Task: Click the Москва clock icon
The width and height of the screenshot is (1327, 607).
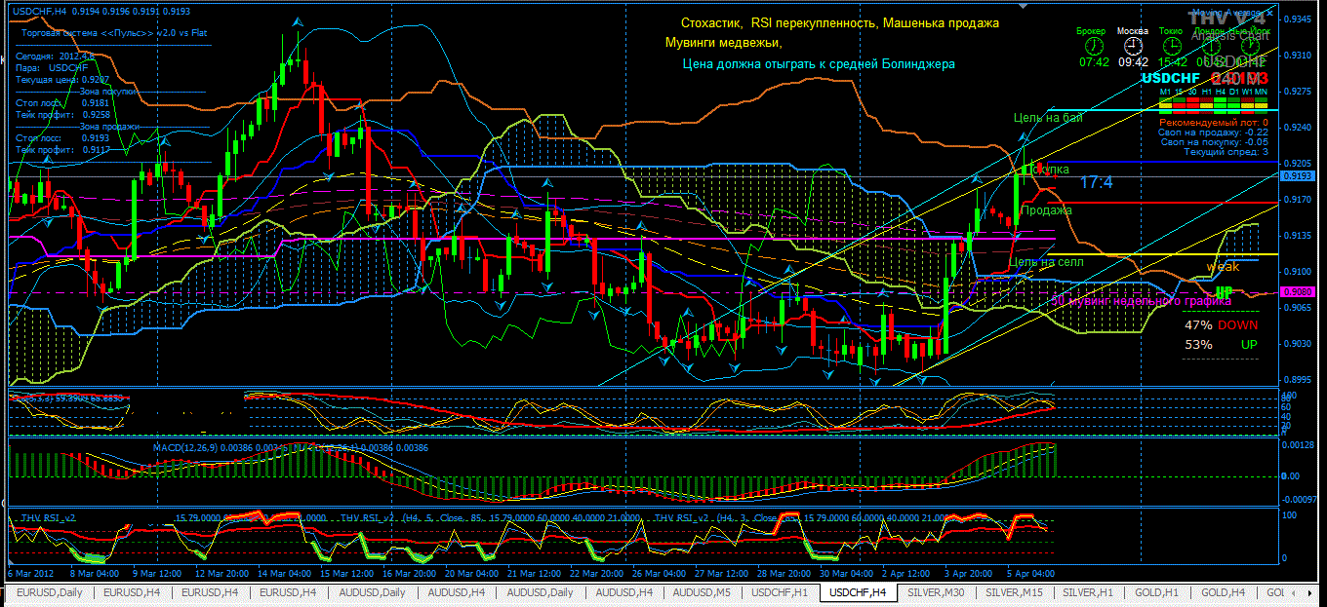Action: coord(1132,45)
